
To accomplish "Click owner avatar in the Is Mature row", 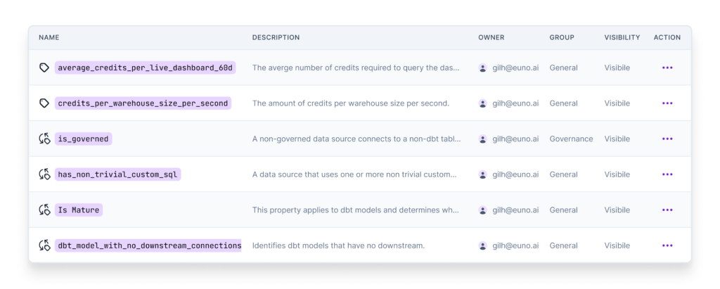I will [x=482, y=210].
